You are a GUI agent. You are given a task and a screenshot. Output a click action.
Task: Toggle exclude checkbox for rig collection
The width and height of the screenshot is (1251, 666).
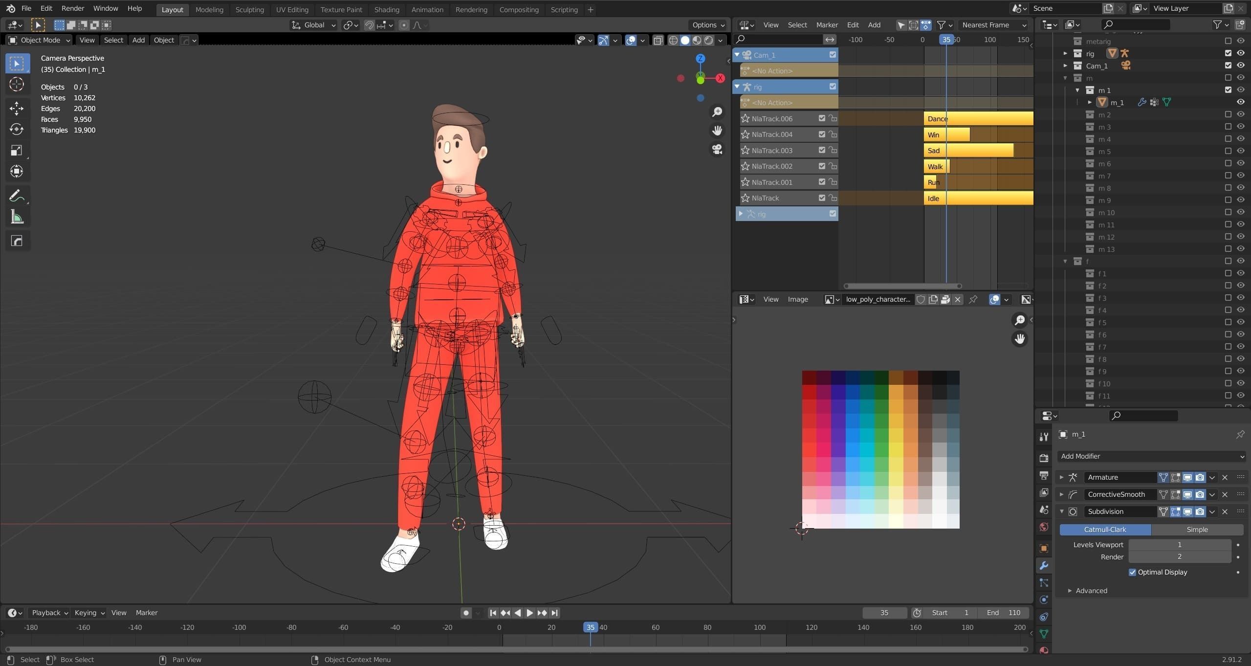tap(1228, 53)
